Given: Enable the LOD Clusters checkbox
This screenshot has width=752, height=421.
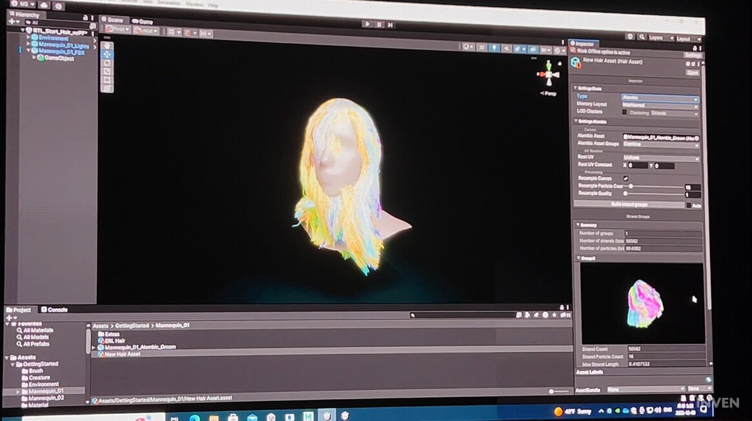Looking at the screenshot, I should click(x=624, y=112).
